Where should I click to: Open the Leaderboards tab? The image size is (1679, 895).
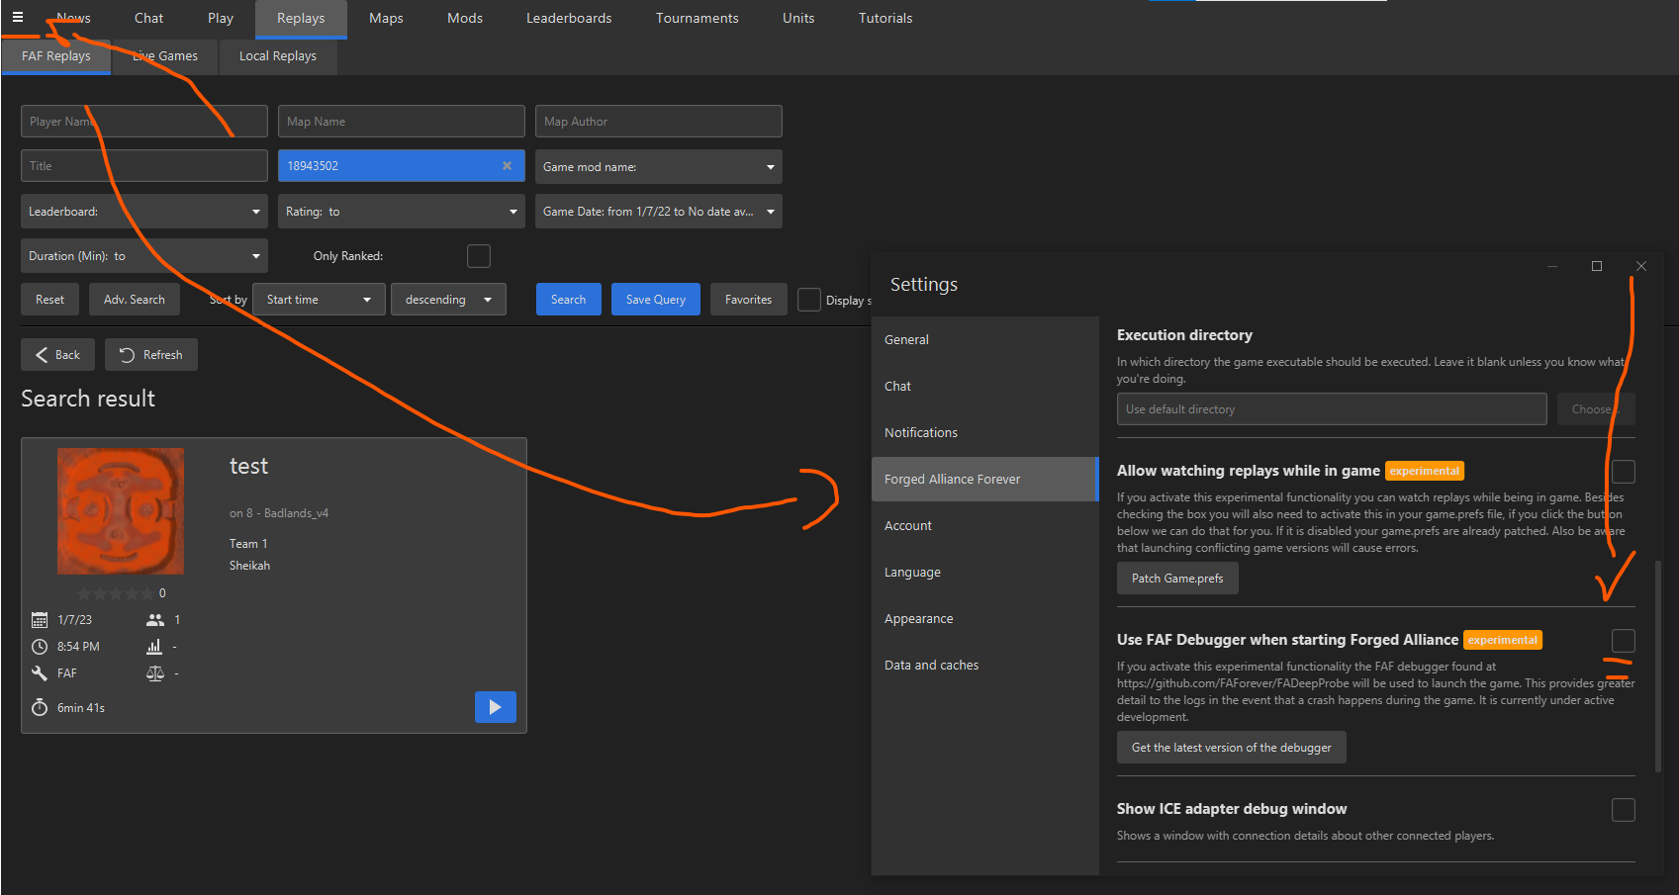(x=569, y=18)
